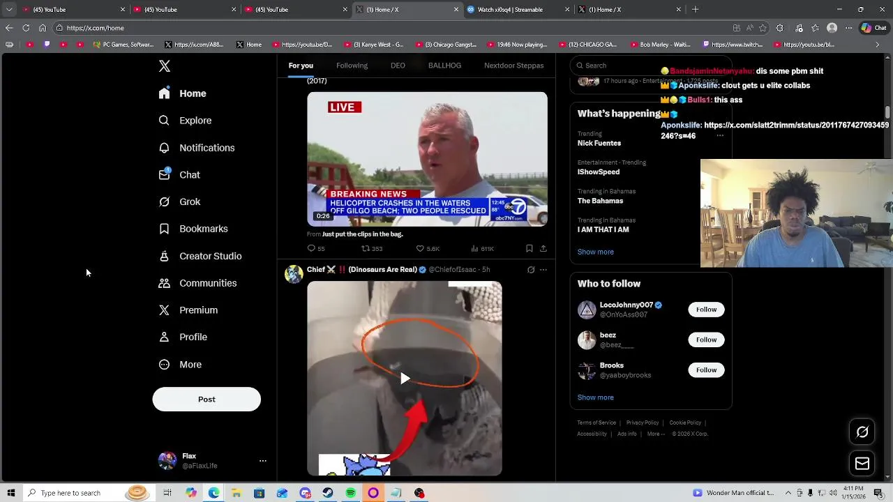The image size is (893, 502).
Task: Open Privacy Policy link
Action: (x=643, y=423)
